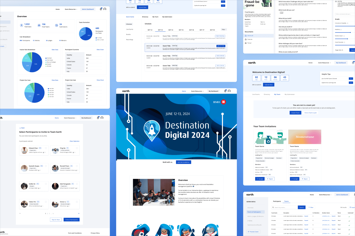Select Ganesh Asapu's invite checkbox
The width and height of the screenshot is (355, 236).
pos(46,166)
